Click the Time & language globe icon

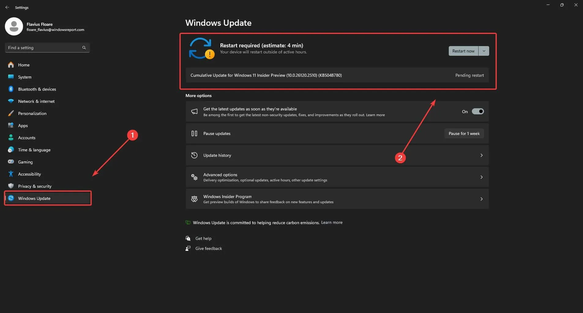coord(11,150)
